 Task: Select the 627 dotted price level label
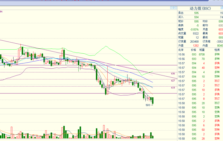coord(173,81)
